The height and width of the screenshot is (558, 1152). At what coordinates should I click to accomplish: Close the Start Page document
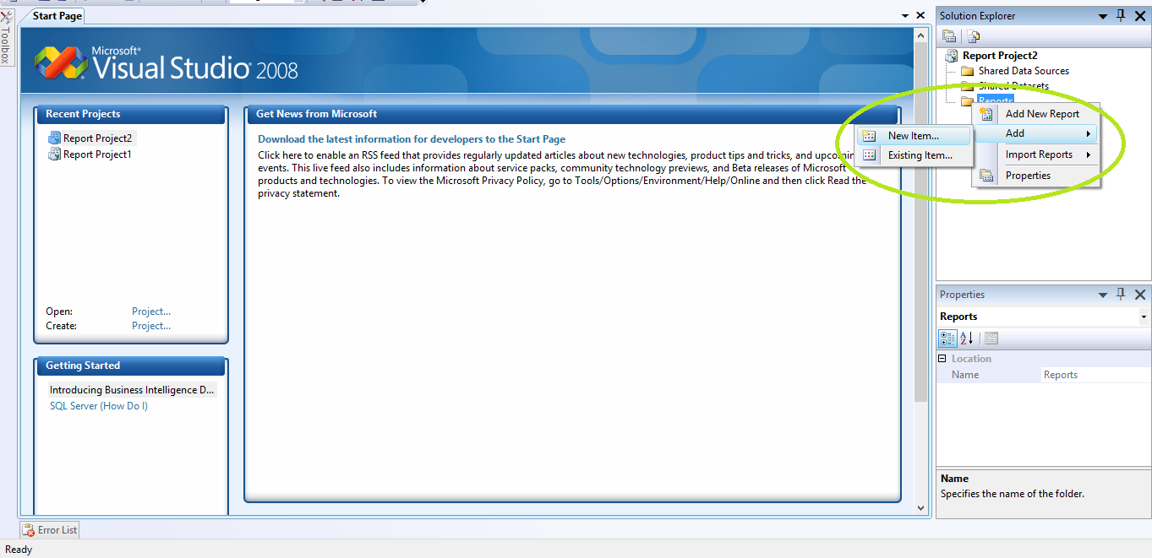click(920, 15)
